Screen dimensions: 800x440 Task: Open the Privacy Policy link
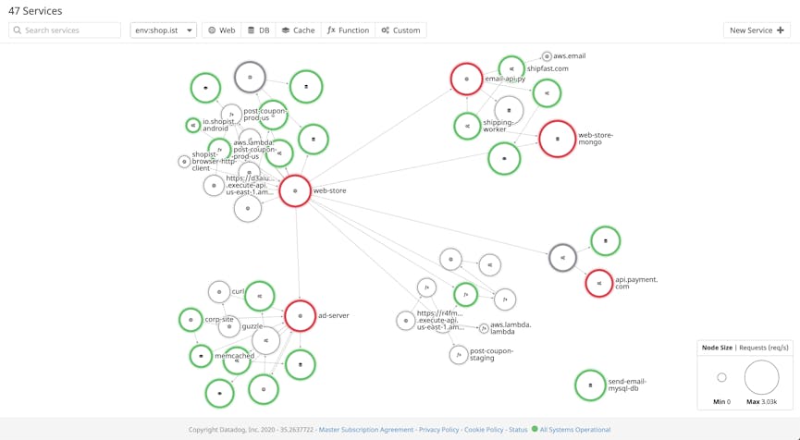[x=438, y=430]
